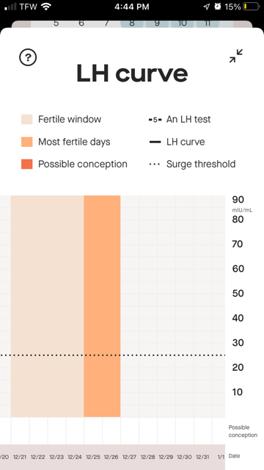Tap the light fertile window region on chart
Screen dimensions: 264x470
point(47,305)
